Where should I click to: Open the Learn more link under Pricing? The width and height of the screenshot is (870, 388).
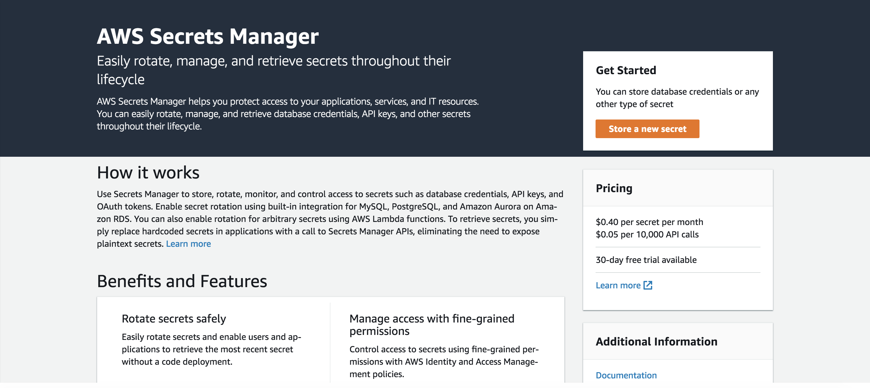point(618,285)
